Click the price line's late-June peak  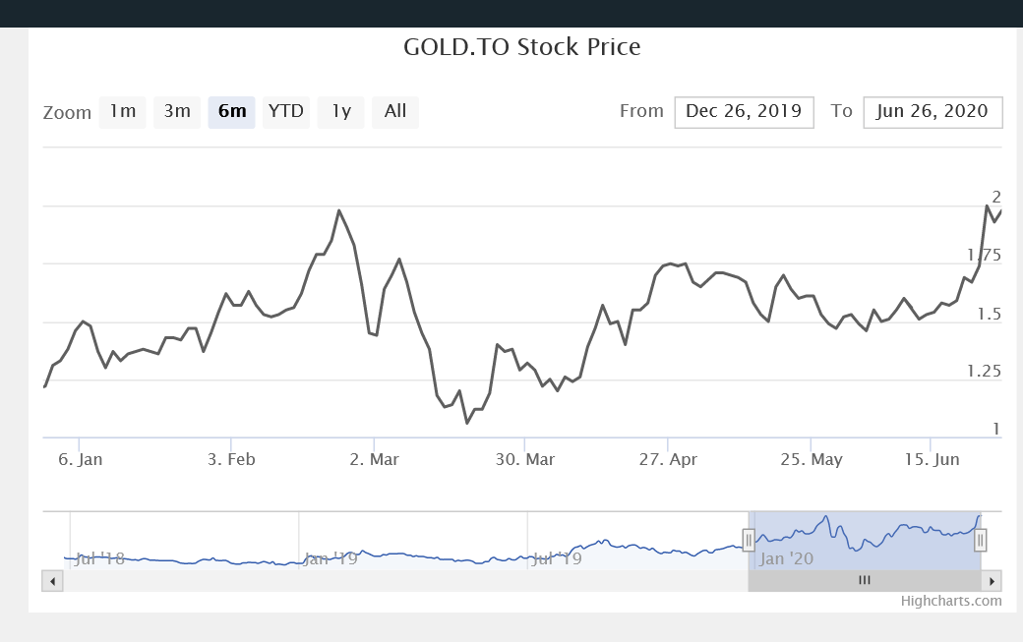click(x=987, y=205)
